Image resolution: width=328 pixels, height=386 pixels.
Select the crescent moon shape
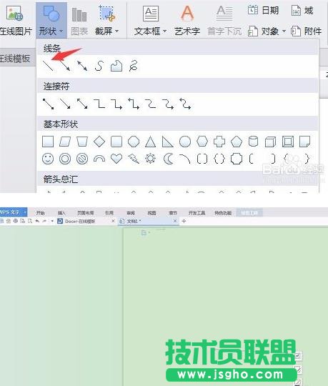[168, 159]
